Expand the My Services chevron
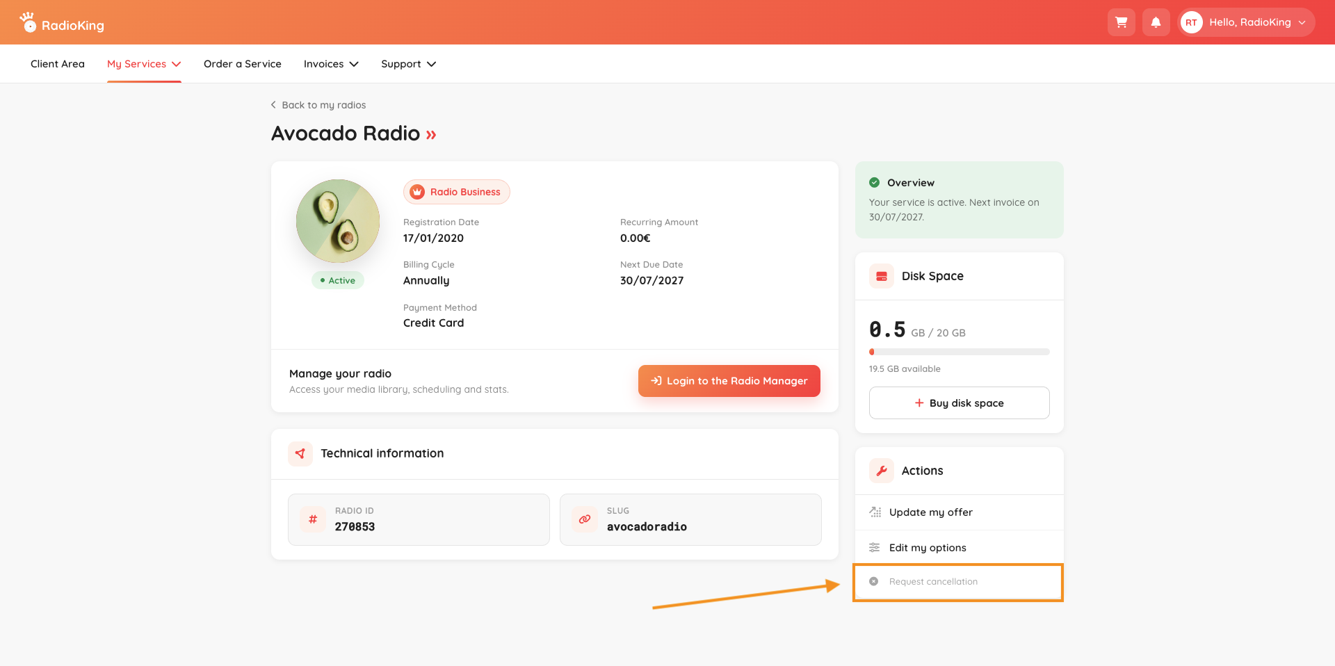The height and width of the screenshot is (666, 1335). tap(177, 64)
